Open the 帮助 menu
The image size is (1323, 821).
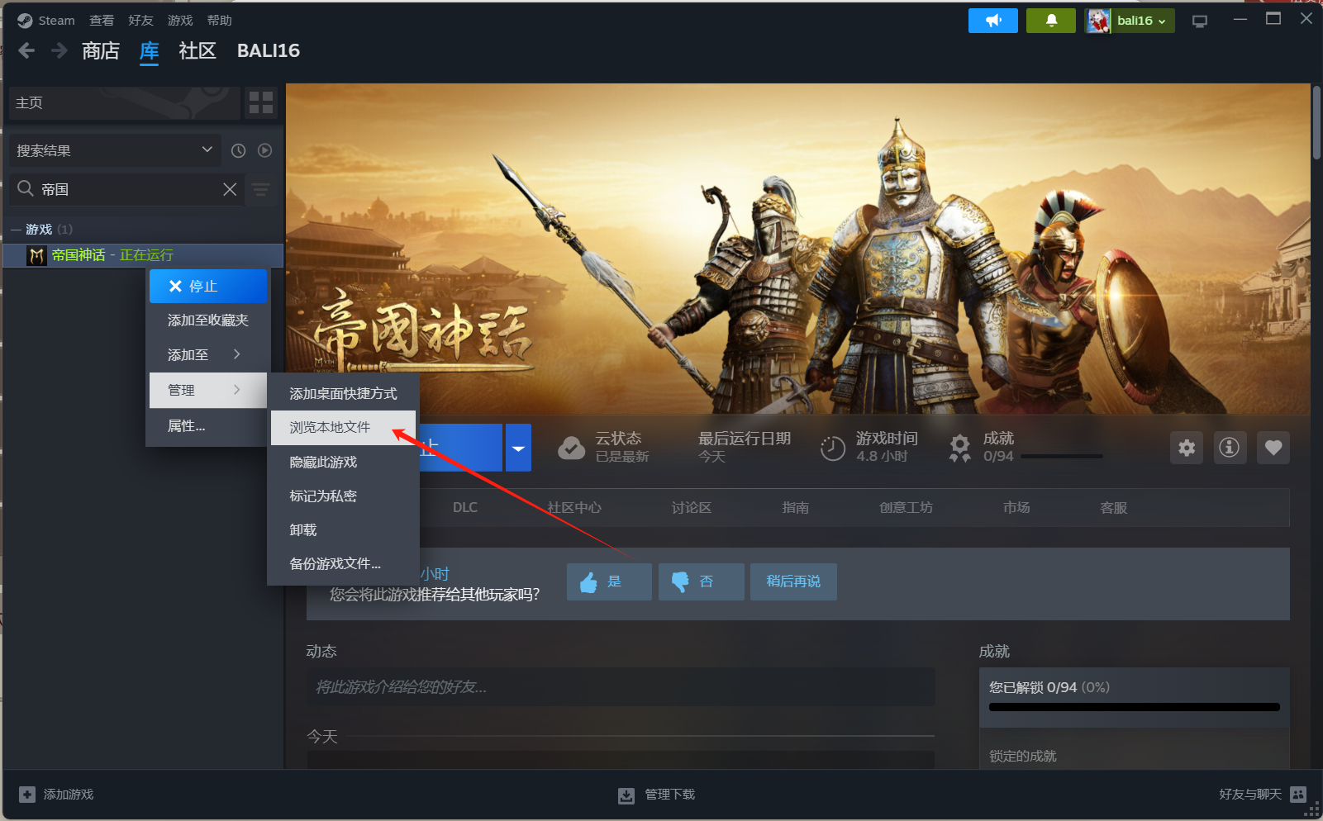click(x=220, y=21)
